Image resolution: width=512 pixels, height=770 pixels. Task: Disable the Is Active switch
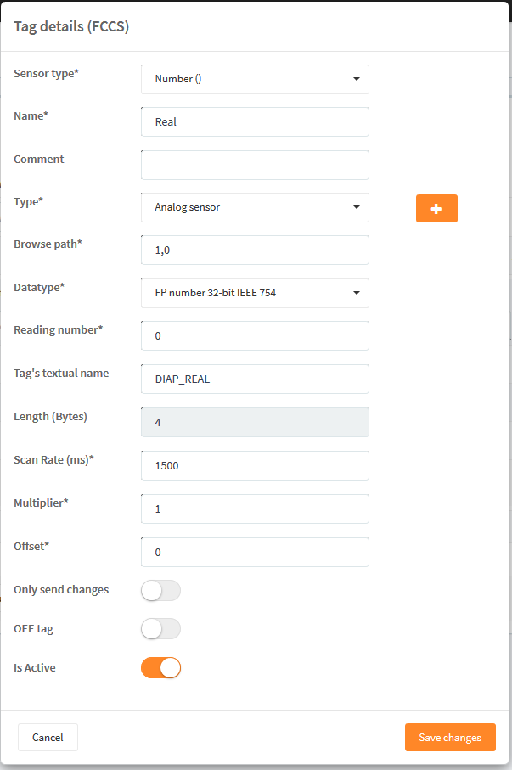point(160,668)
